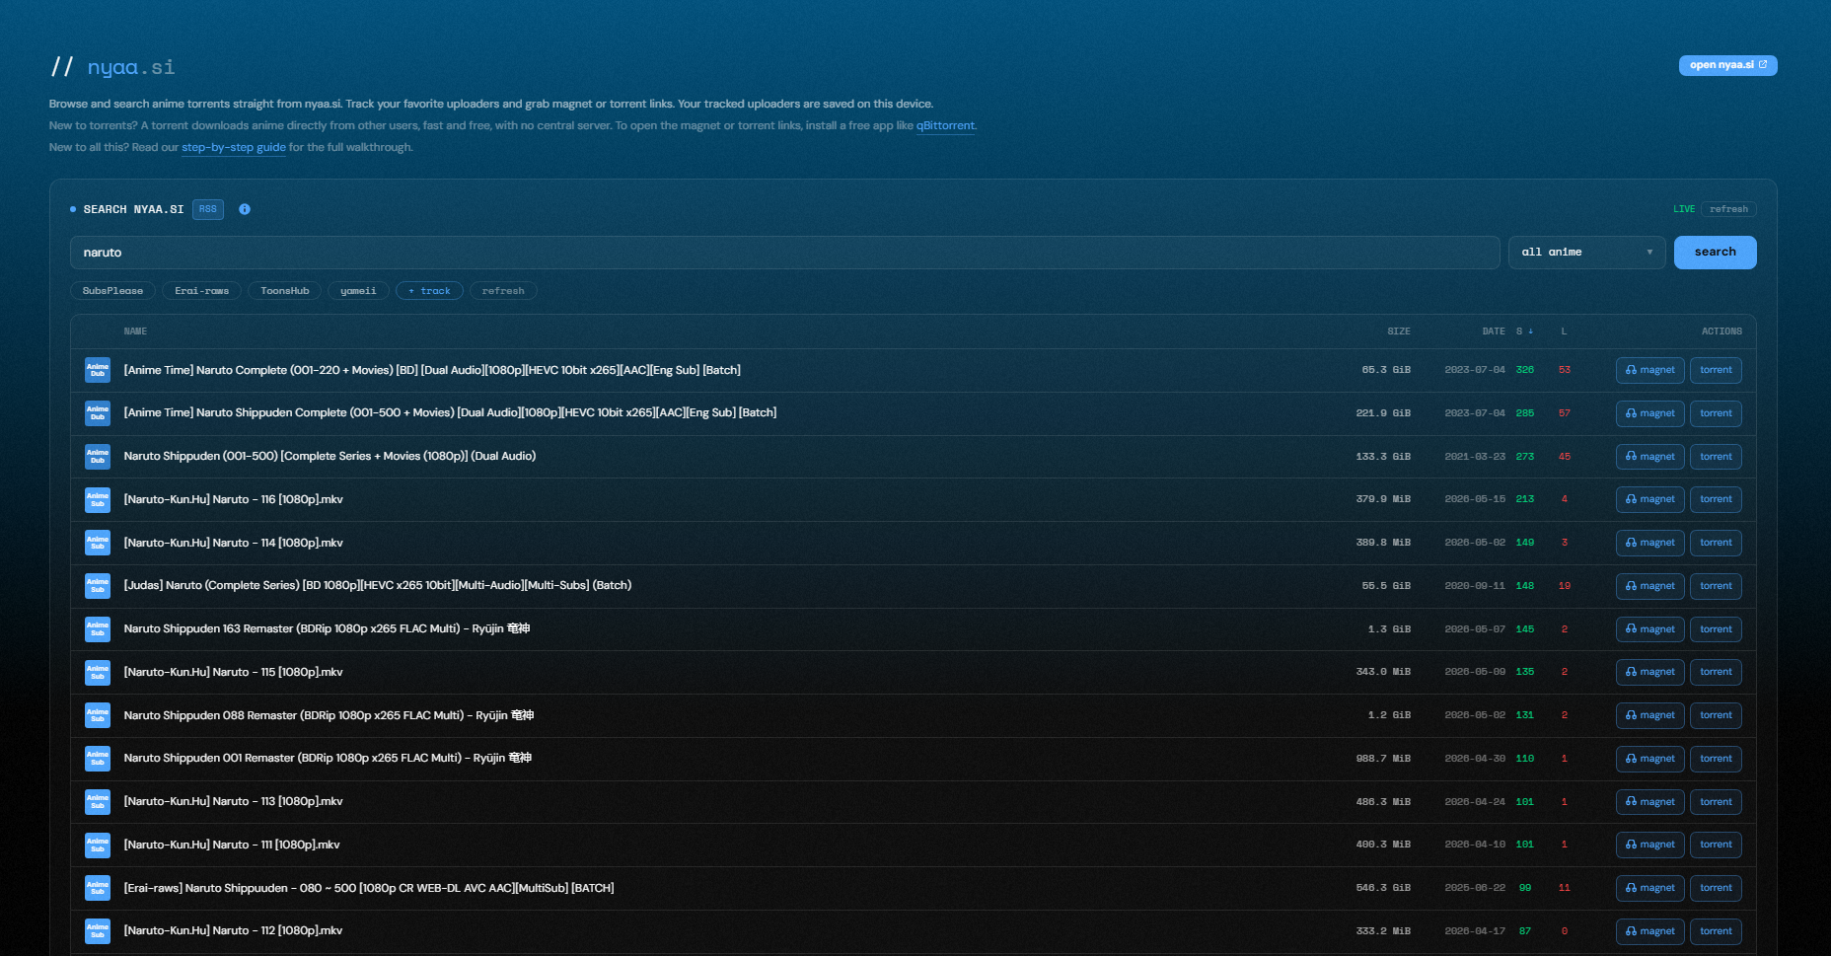Sort by leechers column header

[1564, 331]
